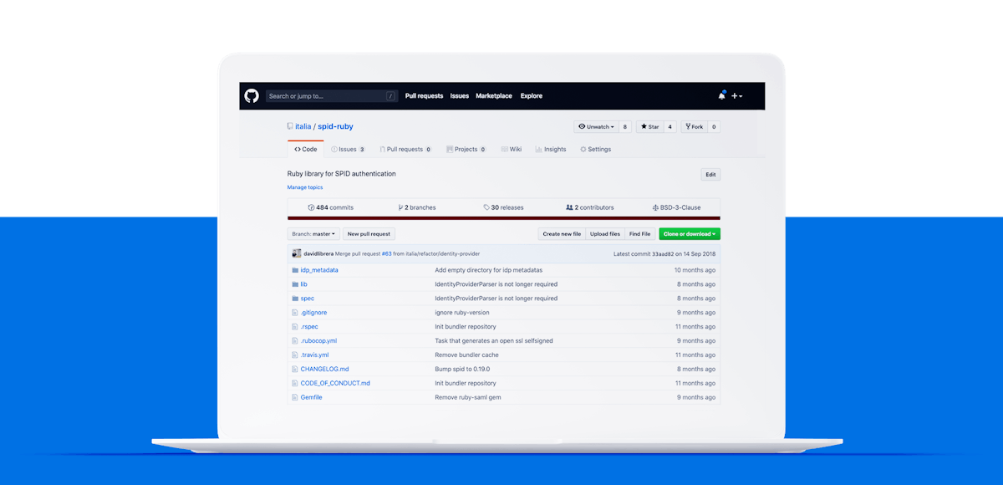Click the .gitignore file icon
1003x485 pixels.
pos(295,313)
